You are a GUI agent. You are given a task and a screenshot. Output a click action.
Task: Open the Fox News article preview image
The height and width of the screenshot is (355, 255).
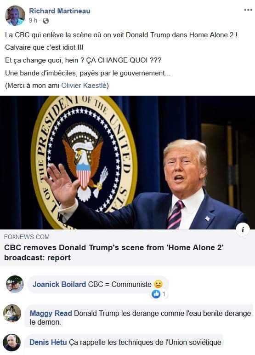coord(127,162)
